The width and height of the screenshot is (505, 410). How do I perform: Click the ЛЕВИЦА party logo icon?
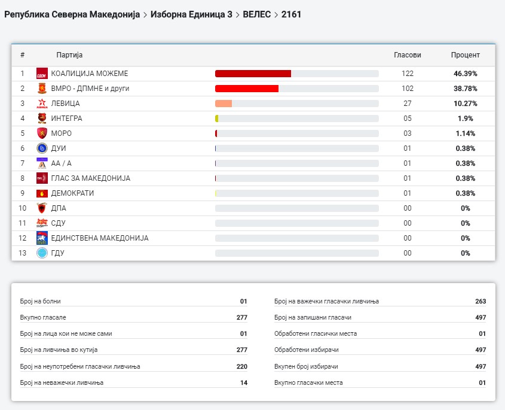[42, 104]
